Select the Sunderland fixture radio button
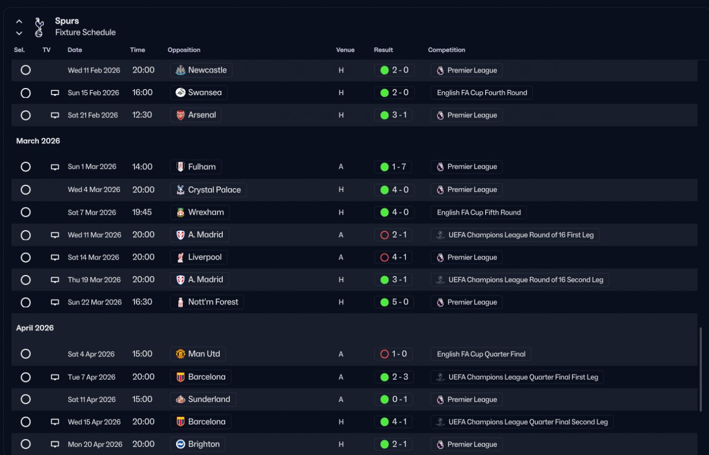709x455 pixels. point(25,399)
